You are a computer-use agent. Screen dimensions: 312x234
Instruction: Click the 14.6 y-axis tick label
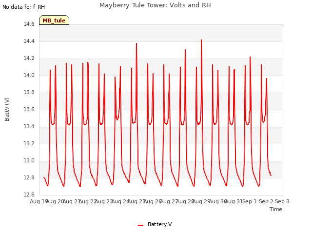[x=29, y=24]
